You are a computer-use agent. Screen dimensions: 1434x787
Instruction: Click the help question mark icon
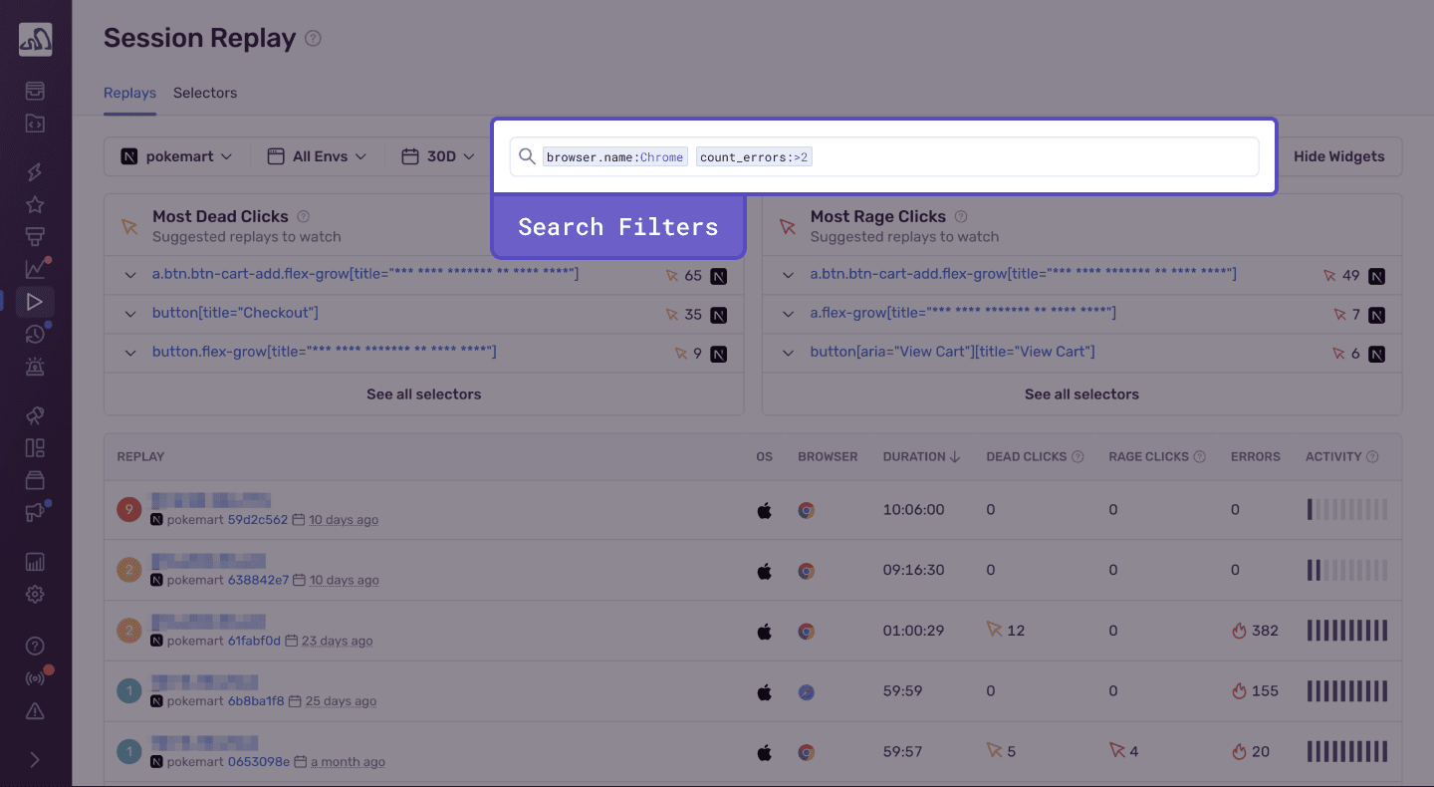[35, 646]
